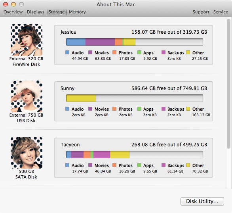Open the Memory tab
The image size is (232, 213).
tap(77, 12)
